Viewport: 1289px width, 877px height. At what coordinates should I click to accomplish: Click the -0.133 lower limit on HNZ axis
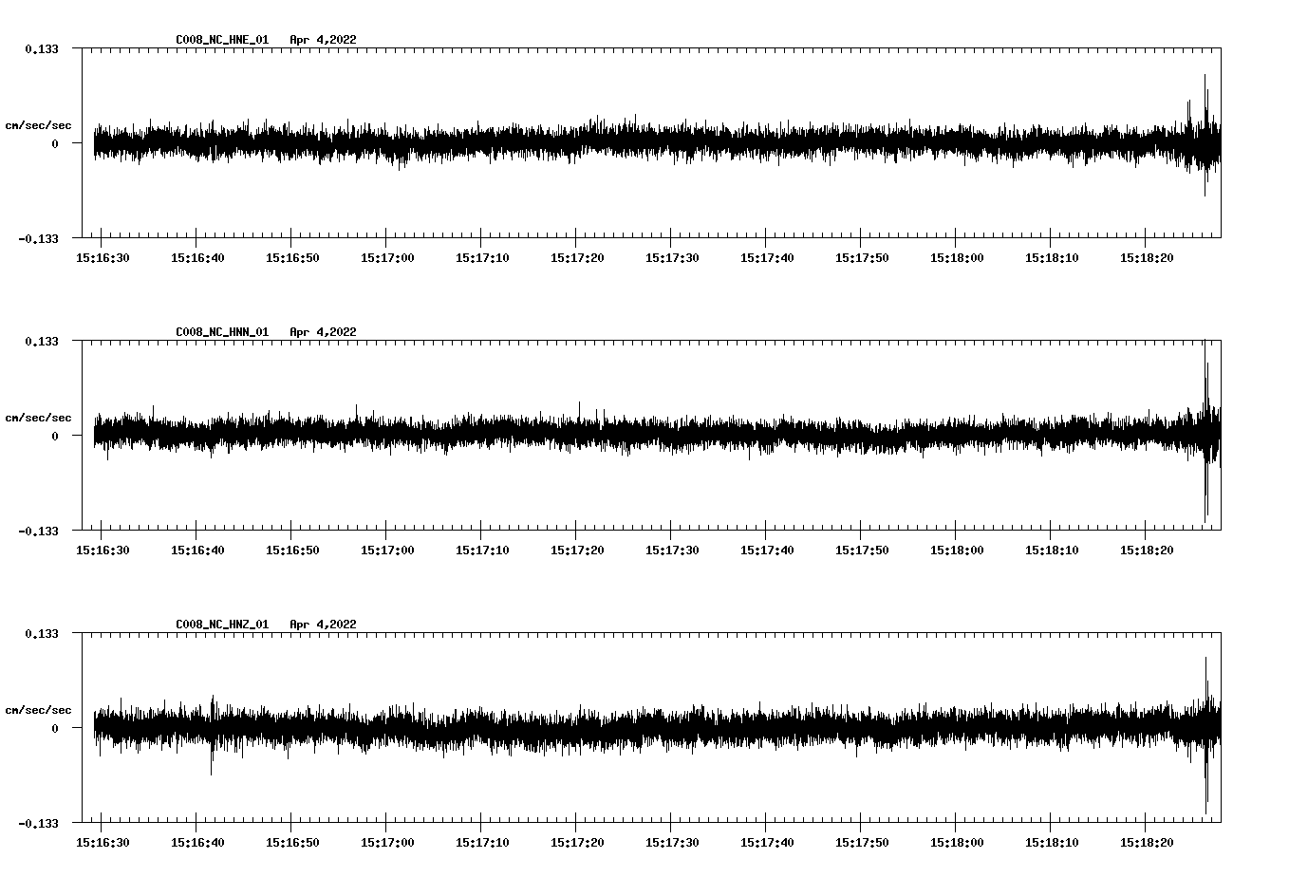(x=39, y=824)
